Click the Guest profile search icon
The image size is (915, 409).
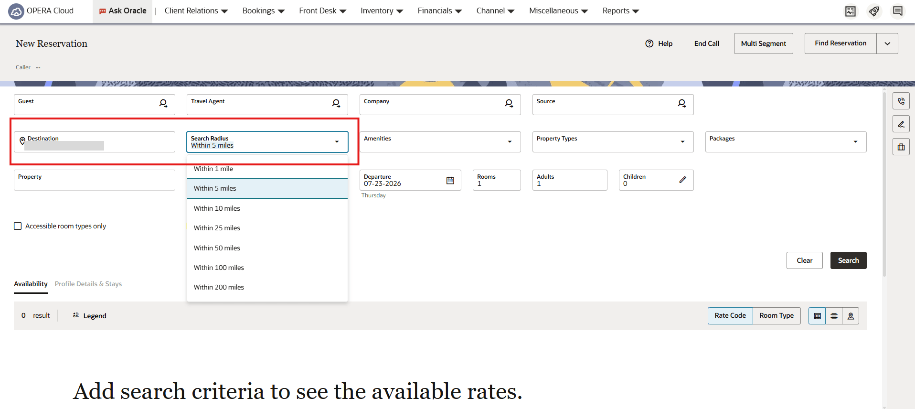[163, 104]
